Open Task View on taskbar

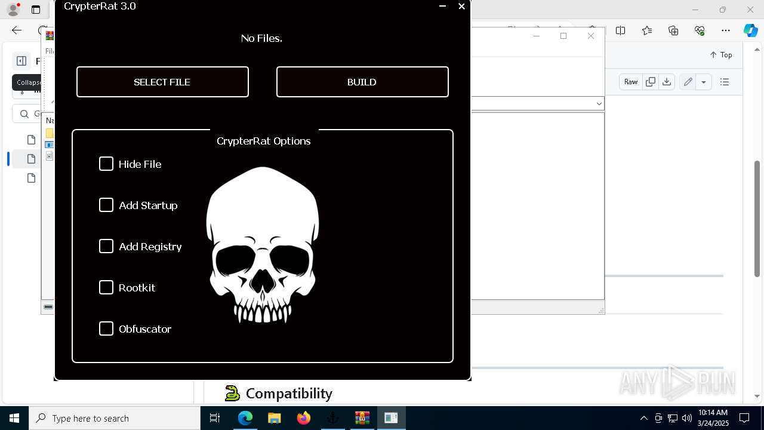coord(215,418)
